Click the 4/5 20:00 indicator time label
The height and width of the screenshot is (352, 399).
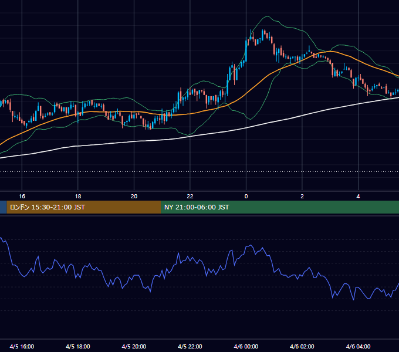pyautogui.click(x=134, y=346)
